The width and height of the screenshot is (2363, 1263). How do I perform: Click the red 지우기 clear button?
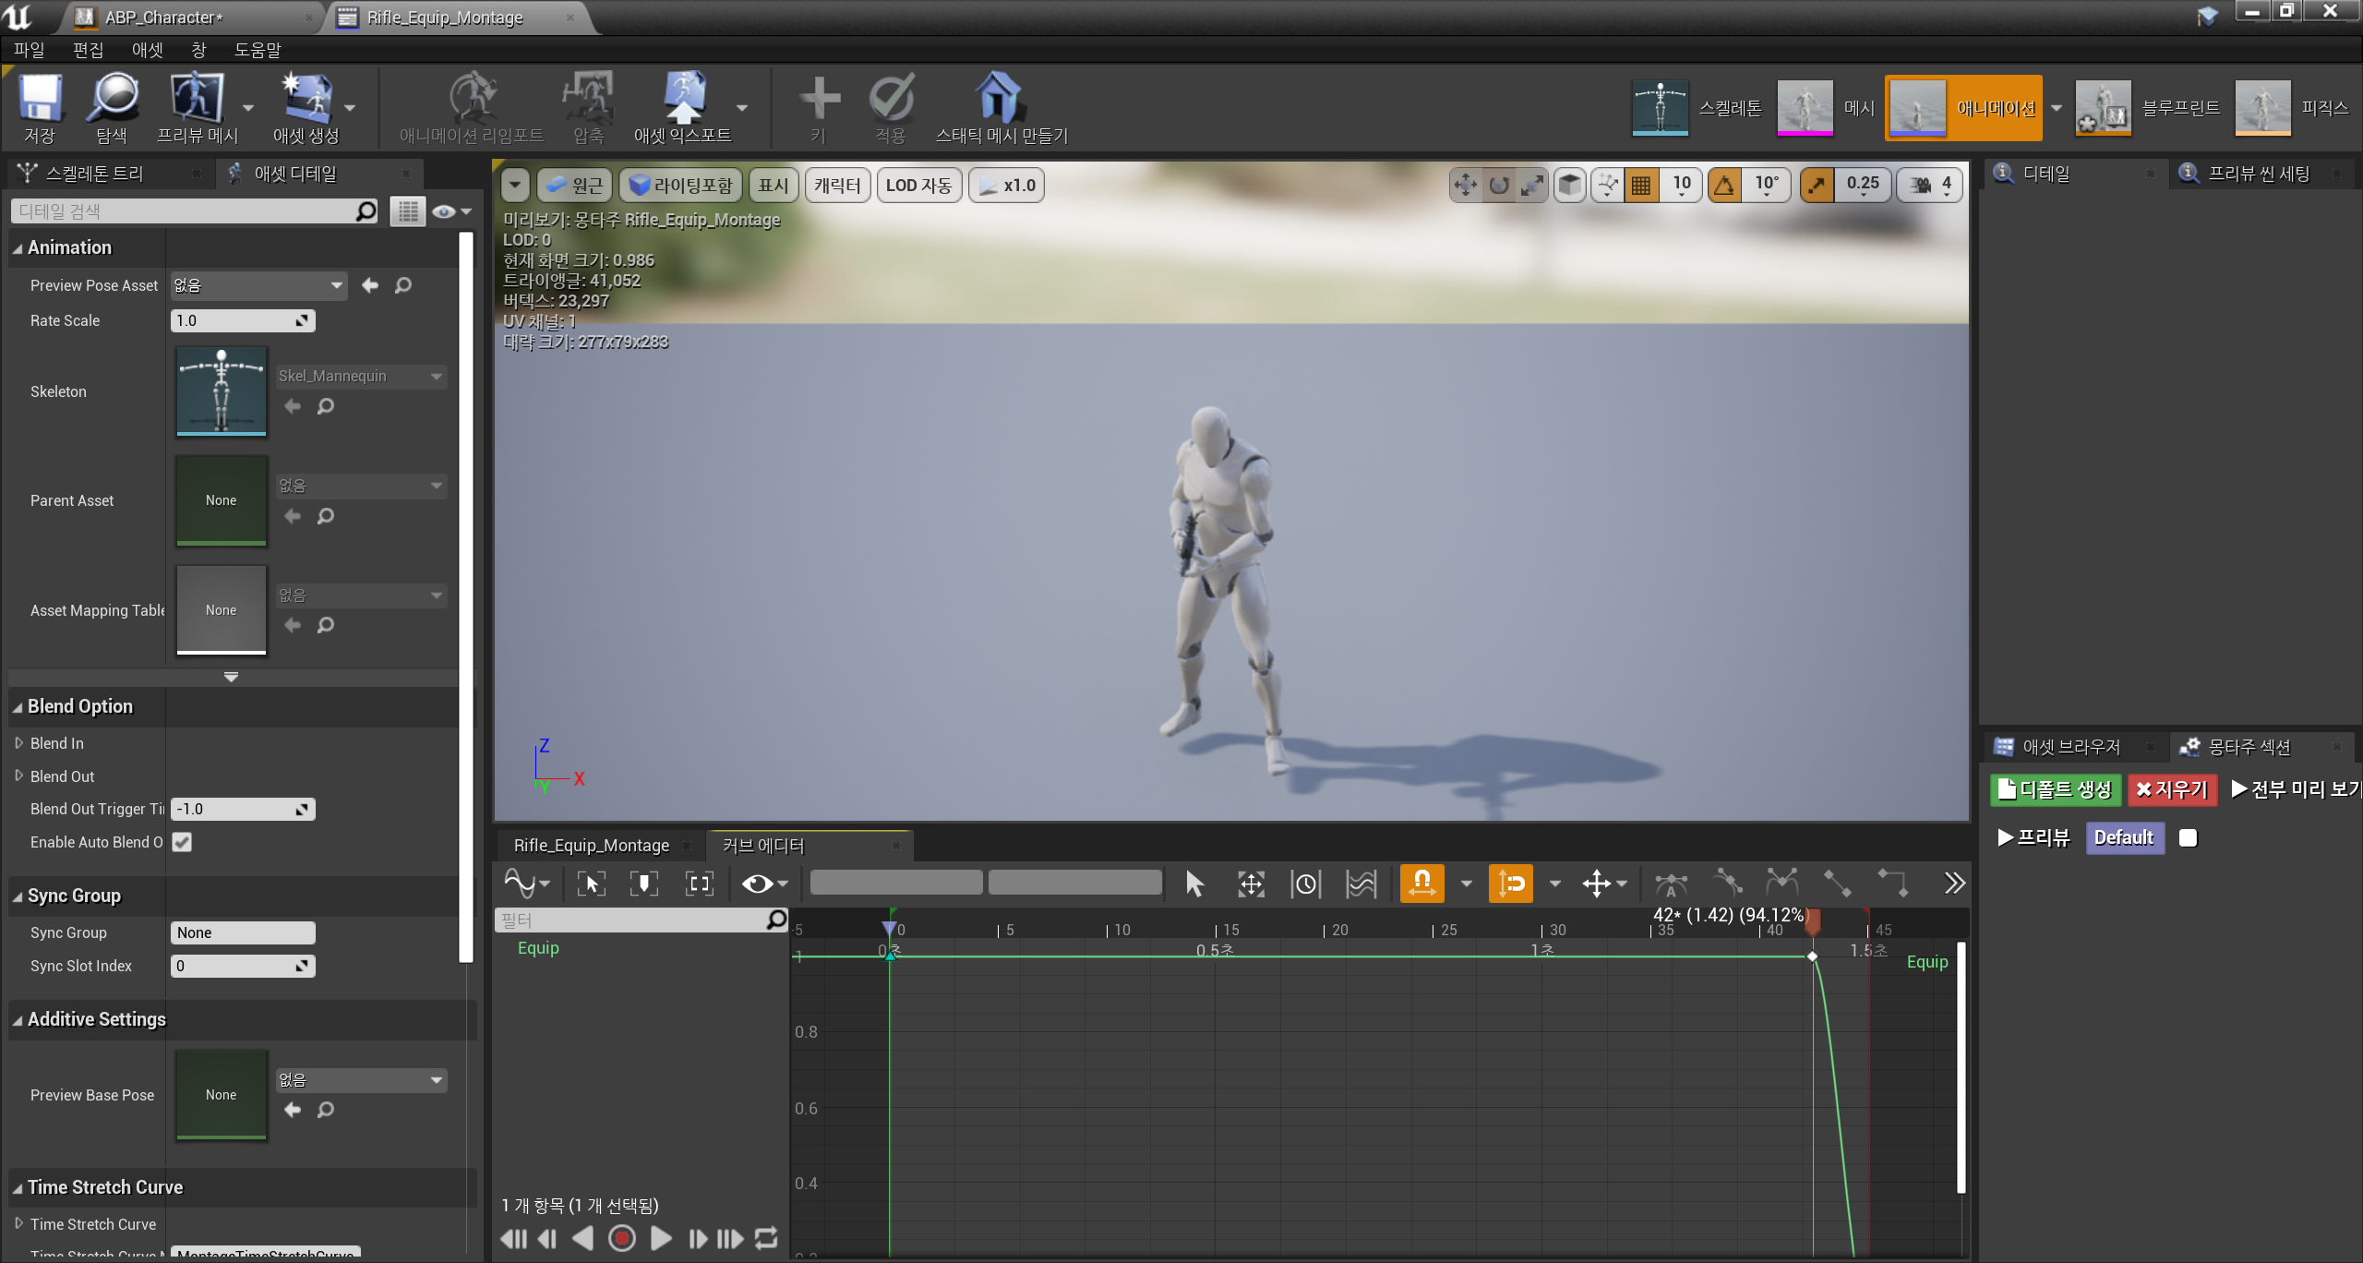point(2171,789)
